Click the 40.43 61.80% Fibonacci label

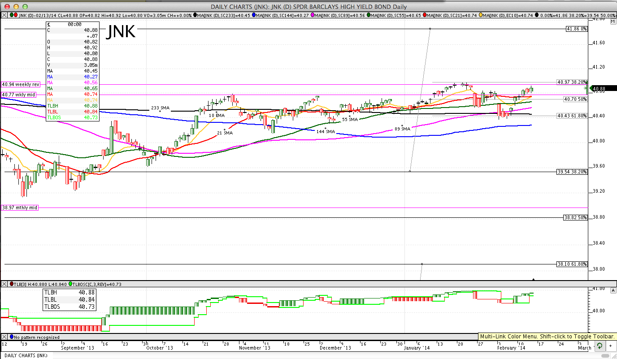coord(572,116)
